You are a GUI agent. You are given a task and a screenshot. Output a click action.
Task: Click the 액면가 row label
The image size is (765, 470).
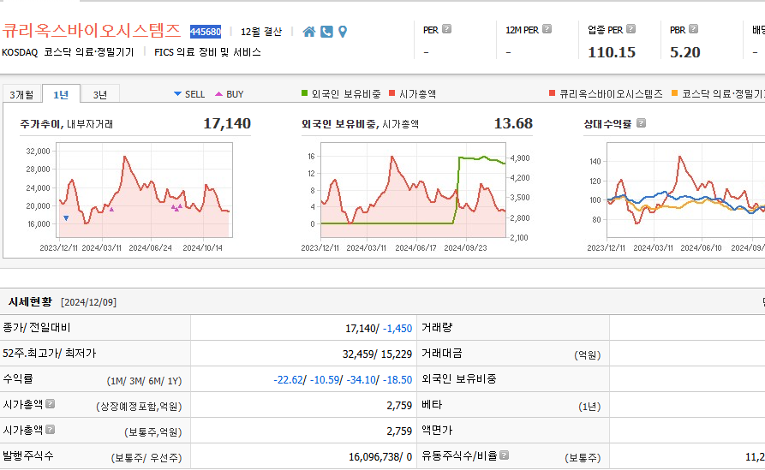pos(437,431)
